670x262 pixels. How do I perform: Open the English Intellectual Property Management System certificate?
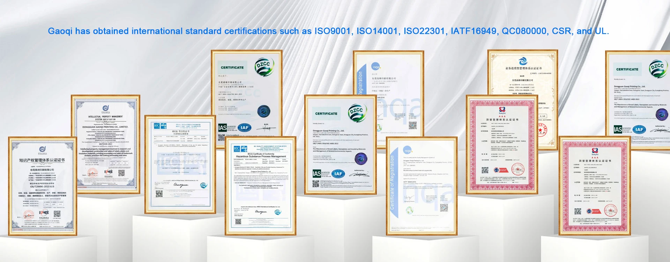point(106,144)
